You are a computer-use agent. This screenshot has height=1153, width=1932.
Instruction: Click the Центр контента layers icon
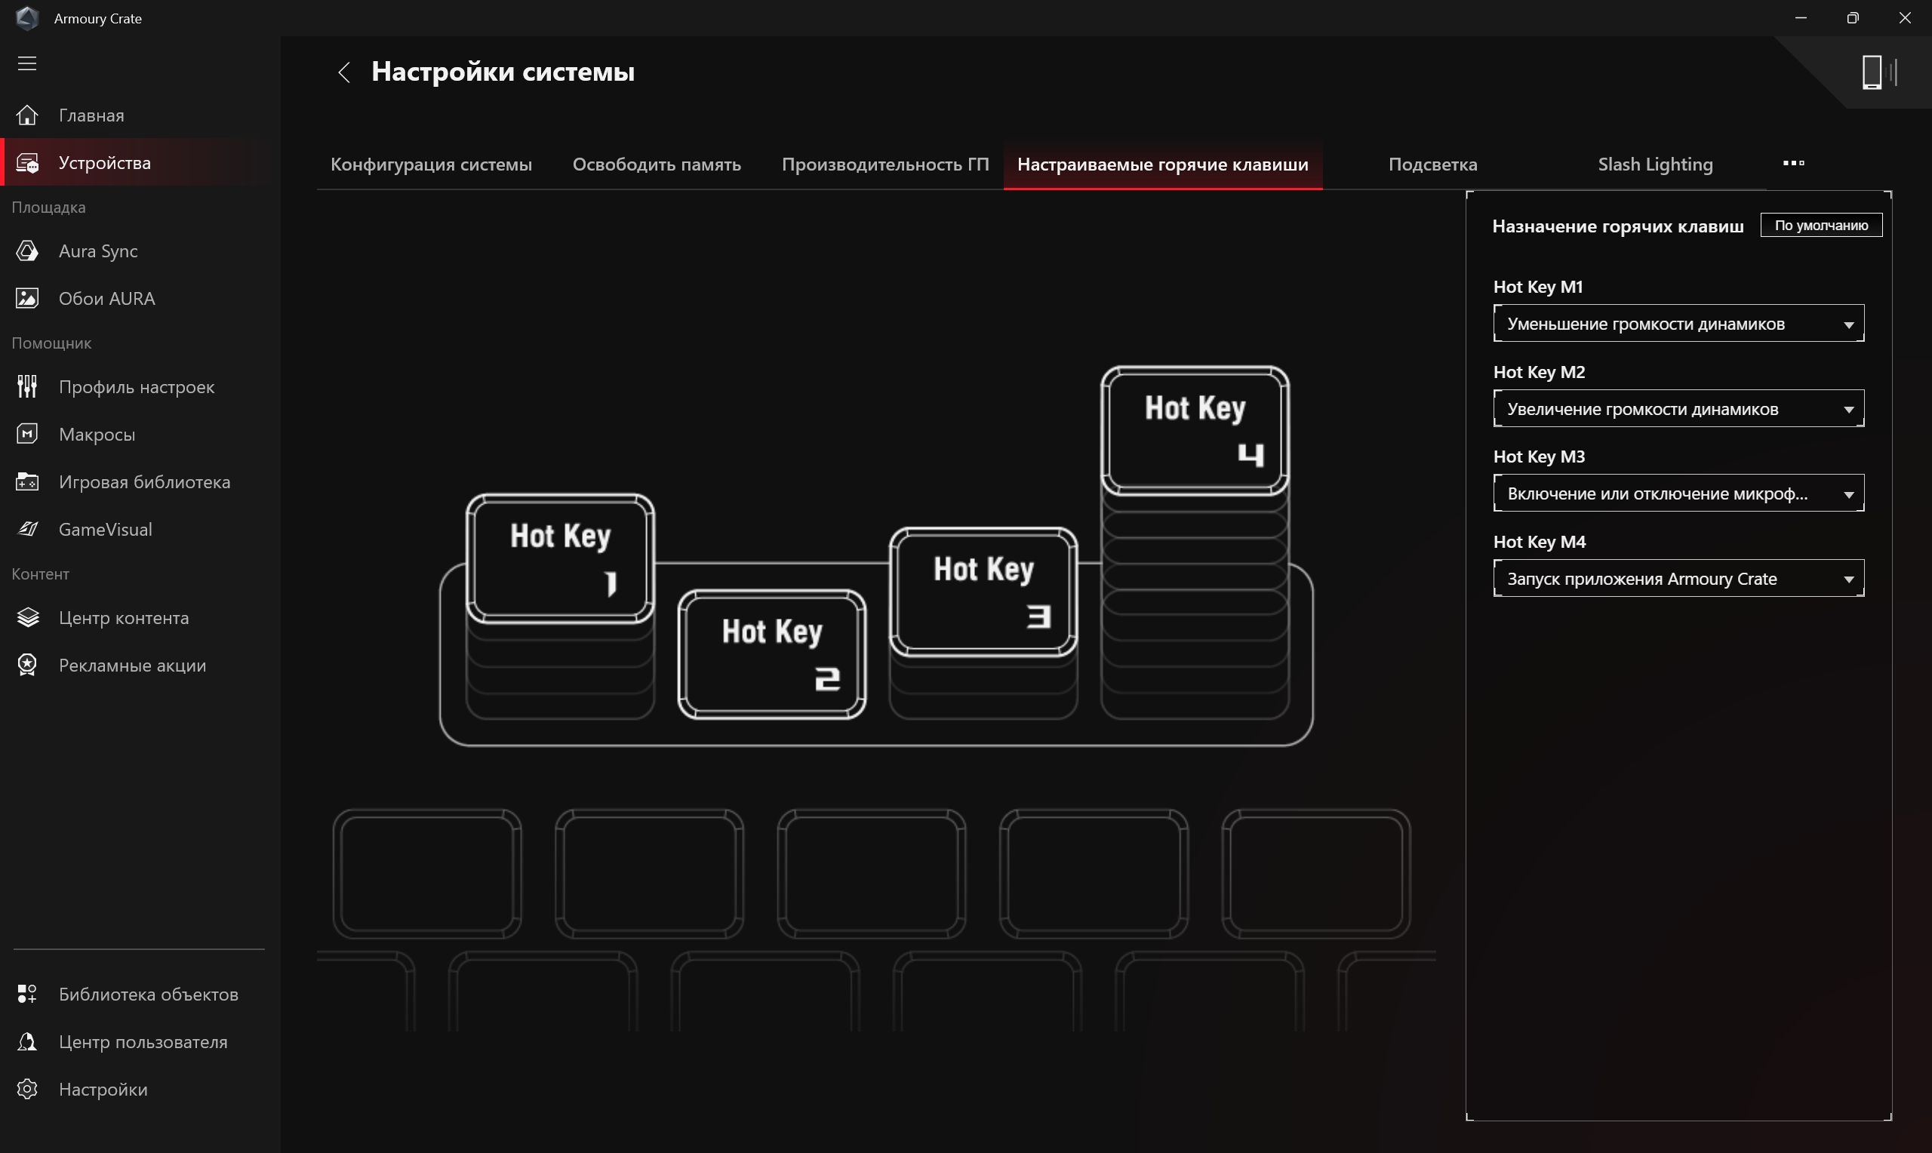point(27,618)
